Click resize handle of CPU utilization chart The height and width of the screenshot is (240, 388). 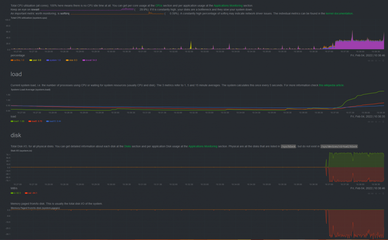(x=383, y=61)
